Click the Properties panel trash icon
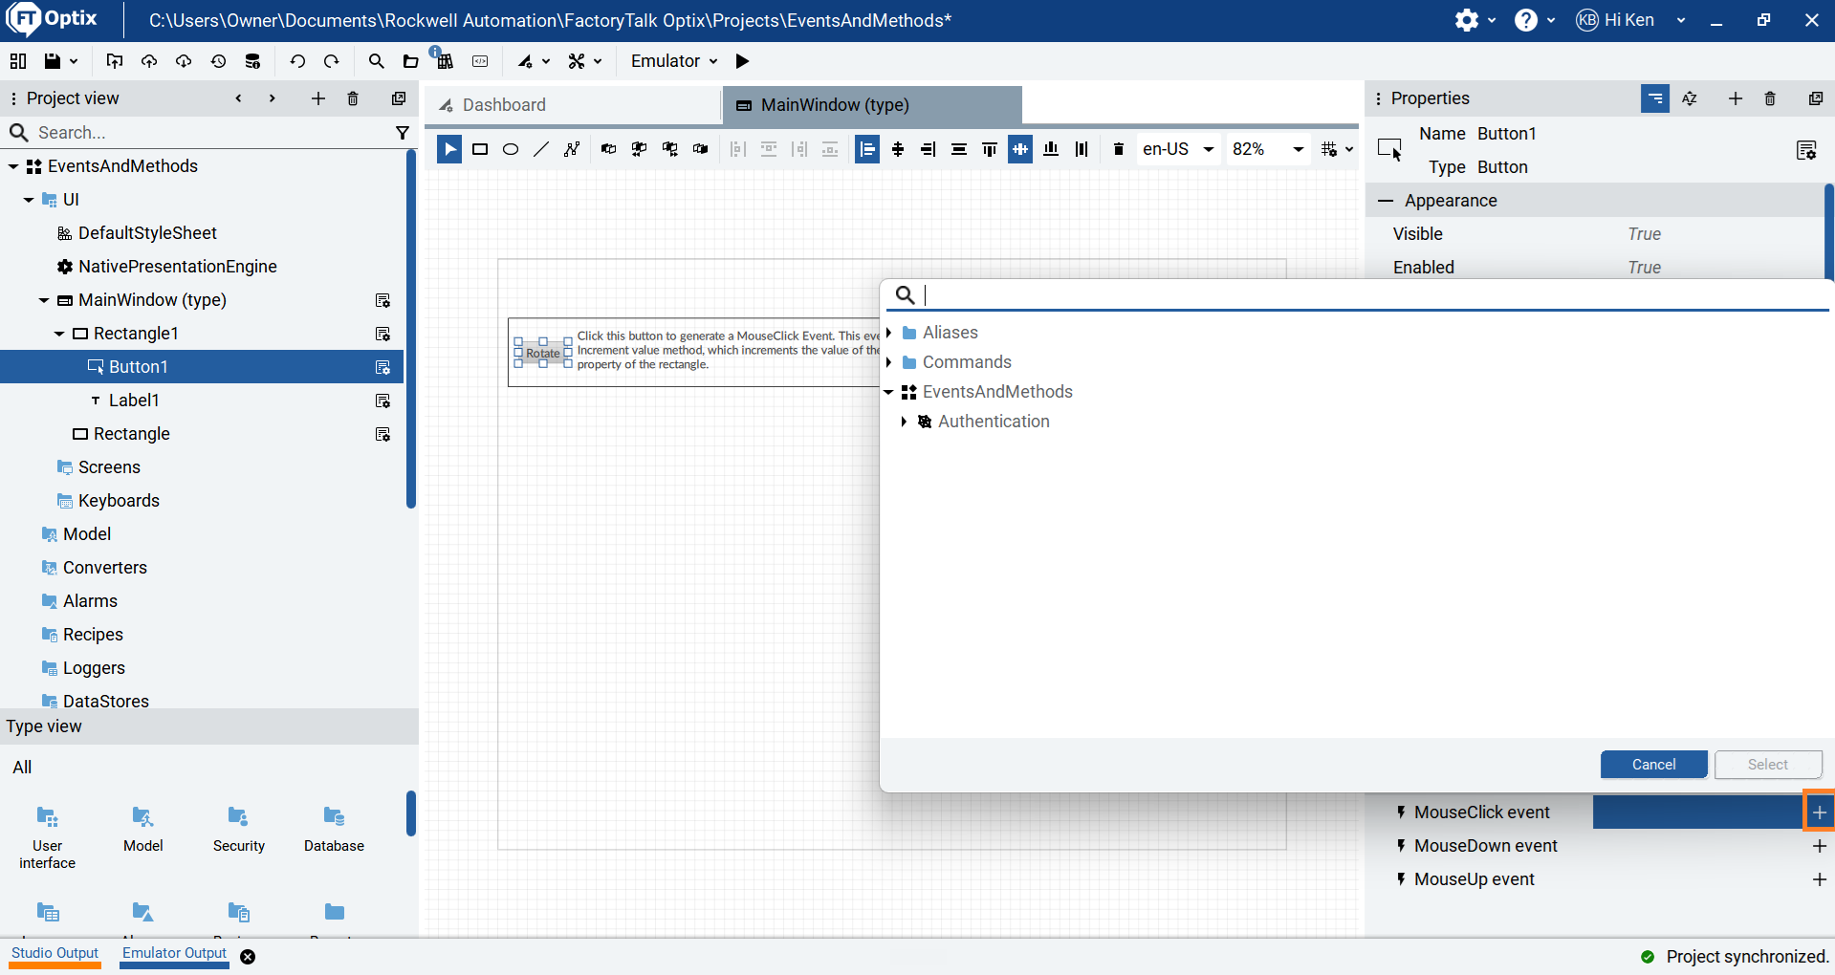 coord(1770,98)
